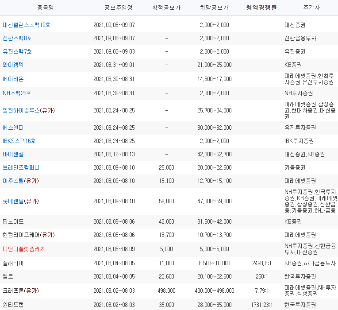Click 유진스팩7호 schedule 2021.09.02~09.03
This screenshot has height=310, width=338.
pyautogui.click(x=114, y=51)
